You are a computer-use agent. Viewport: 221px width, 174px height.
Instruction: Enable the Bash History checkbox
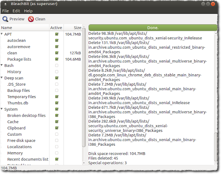57,71
